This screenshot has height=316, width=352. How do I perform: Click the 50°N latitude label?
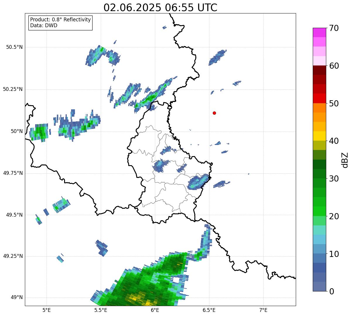click(17, 131)
